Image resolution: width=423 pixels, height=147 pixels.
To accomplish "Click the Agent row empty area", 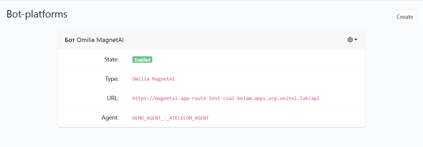I will 287,117.
